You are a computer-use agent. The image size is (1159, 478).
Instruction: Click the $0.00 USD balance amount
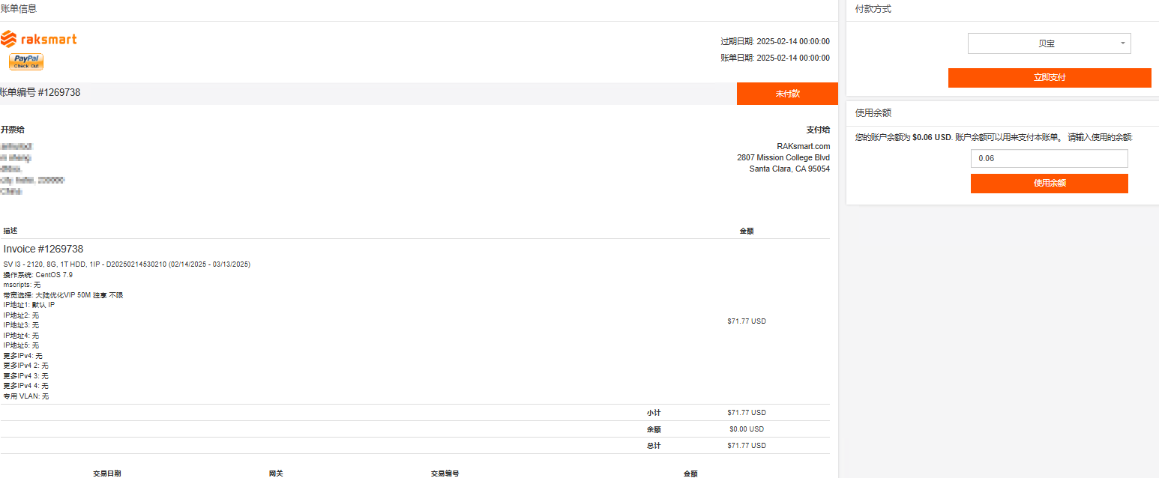tap(746, 429)
